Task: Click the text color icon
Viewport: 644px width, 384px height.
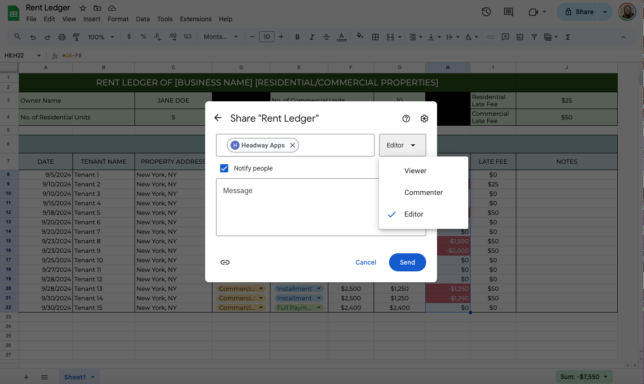Action: [x=341, y=37]
